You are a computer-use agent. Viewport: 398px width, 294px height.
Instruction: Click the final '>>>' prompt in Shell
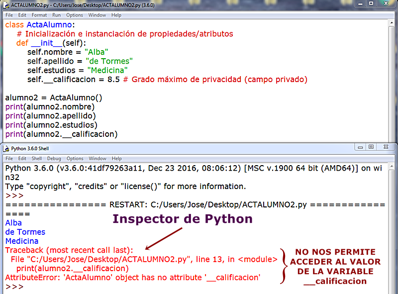(x=14, y=287)
